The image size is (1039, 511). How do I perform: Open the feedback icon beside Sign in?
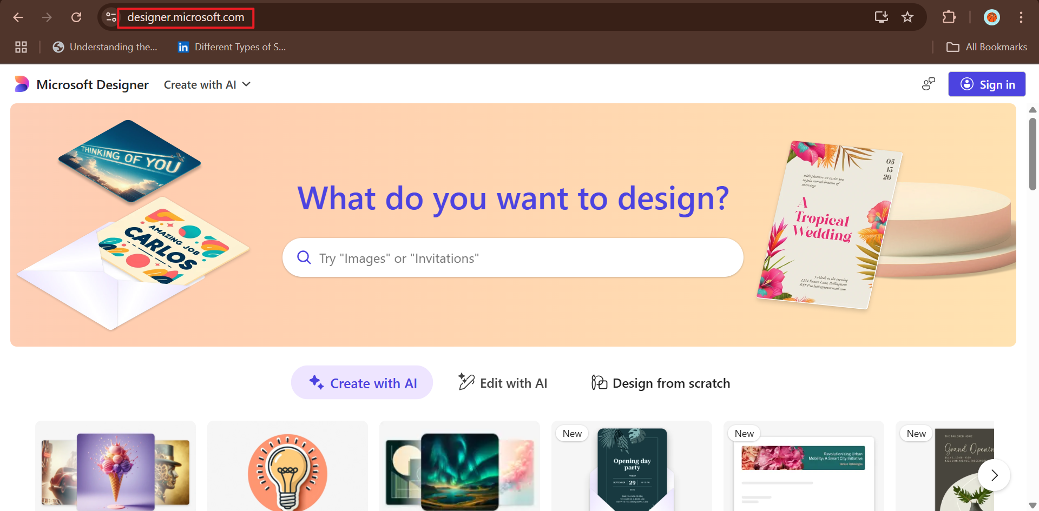click(929, 84)
